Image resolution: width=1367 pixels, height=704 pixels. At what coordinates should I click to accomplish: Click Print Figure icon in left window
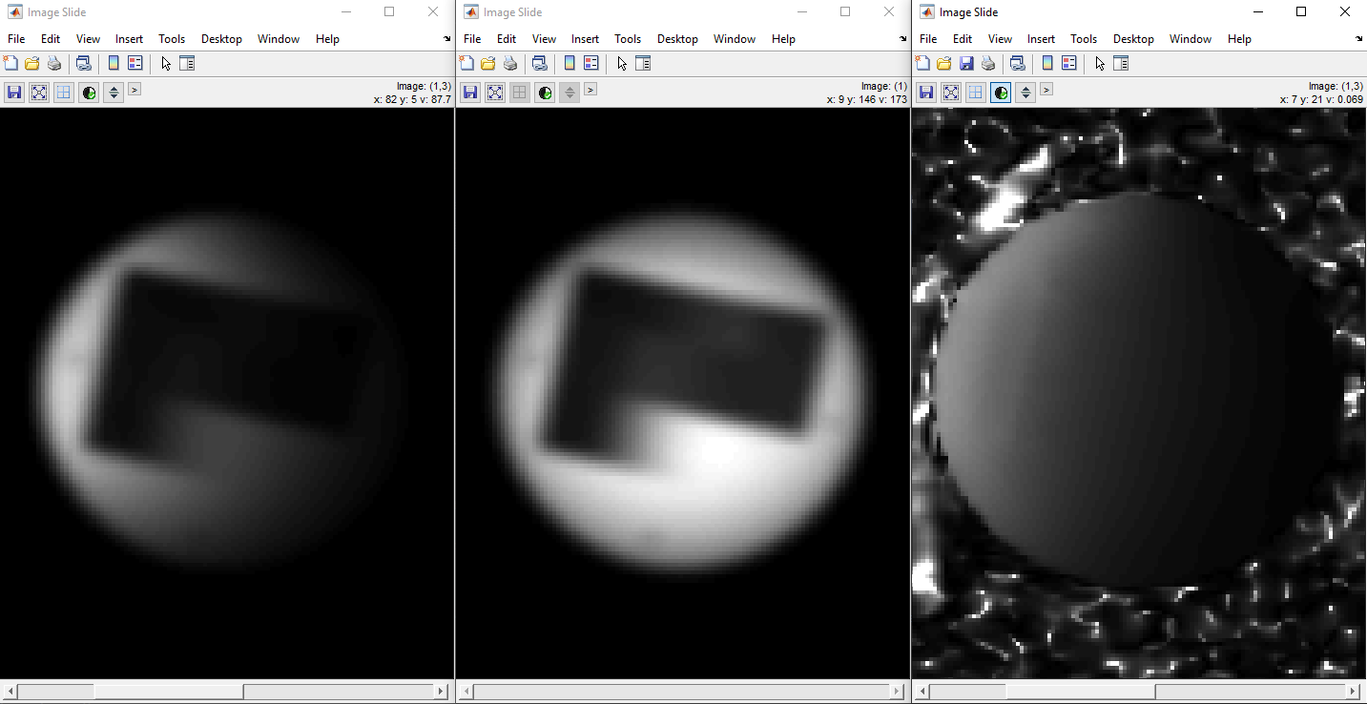click(54, 64)
